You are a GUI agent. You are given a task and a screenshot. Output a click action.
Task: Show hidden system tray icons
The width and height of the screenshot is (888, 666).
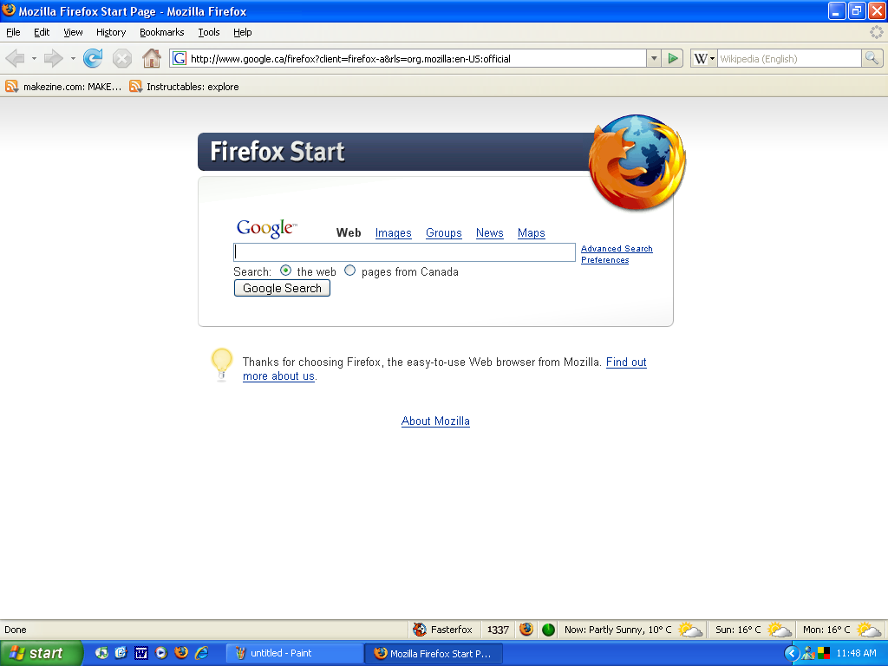tap(791, 654)
